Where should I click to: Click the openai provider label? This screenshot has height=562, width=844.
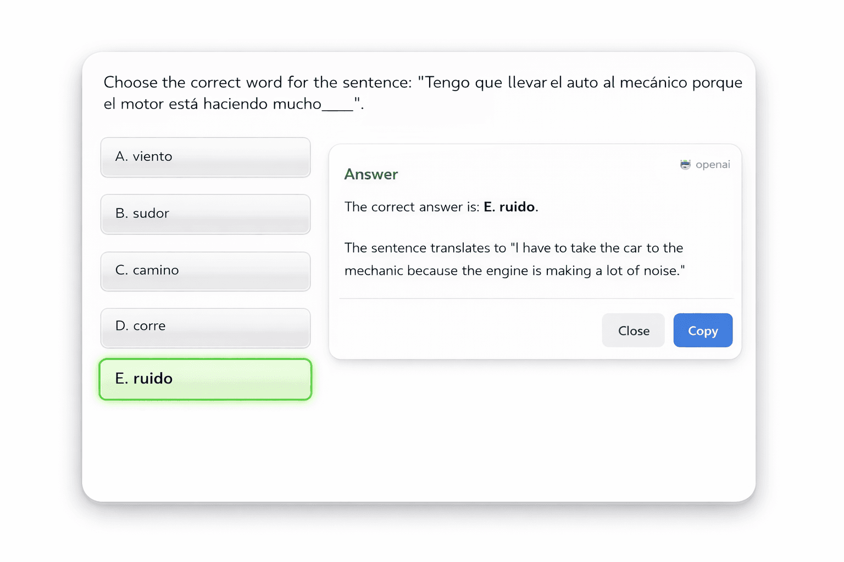tap(713, 164)
